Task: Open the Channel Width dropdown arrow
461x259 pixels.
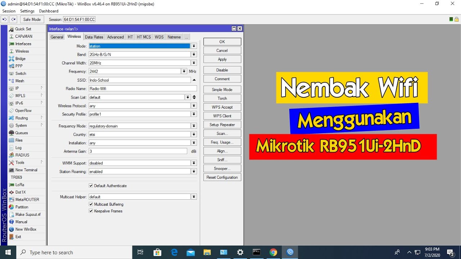Action: (194, 63)
